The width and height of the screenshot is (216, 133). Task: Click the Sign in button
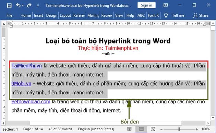(x=146, y=5)
